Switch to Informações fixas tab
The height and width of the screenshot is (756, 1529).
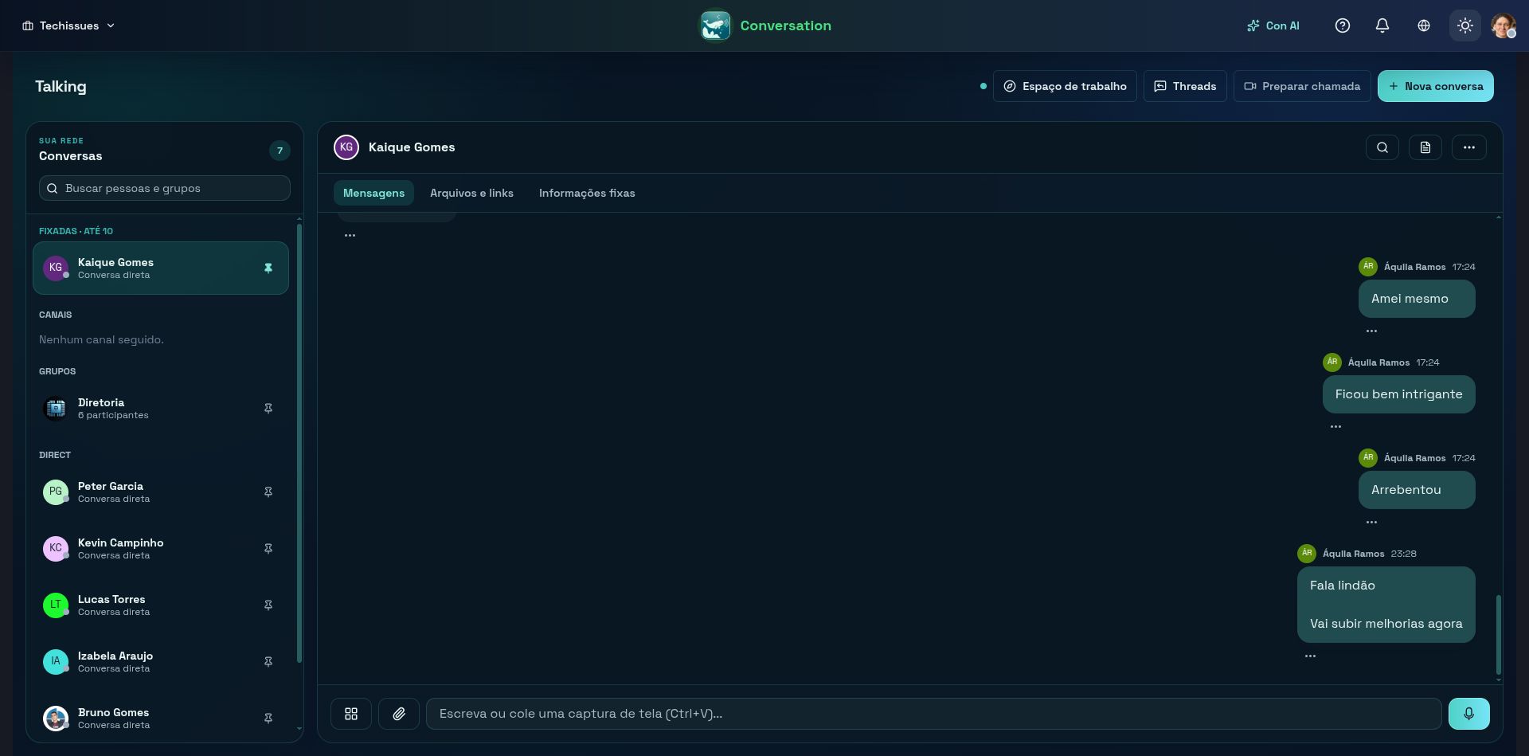[x=587, y=193]
